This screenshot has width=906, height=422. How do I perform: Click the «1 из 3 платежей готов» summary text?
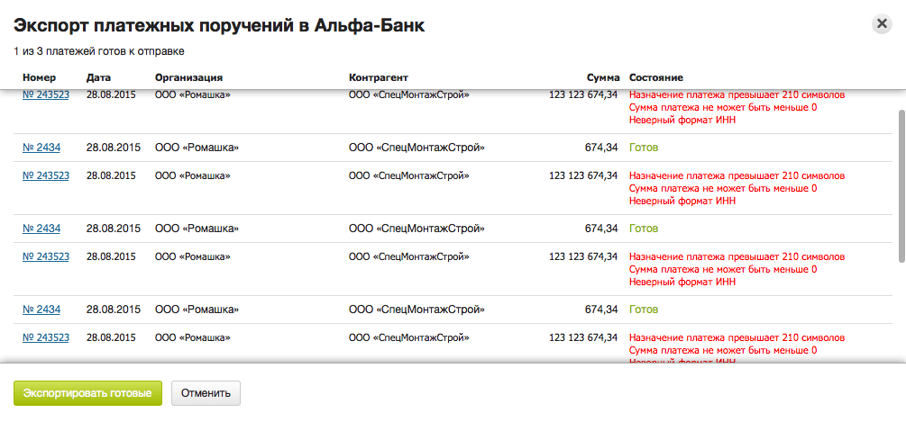coord(99,51)
